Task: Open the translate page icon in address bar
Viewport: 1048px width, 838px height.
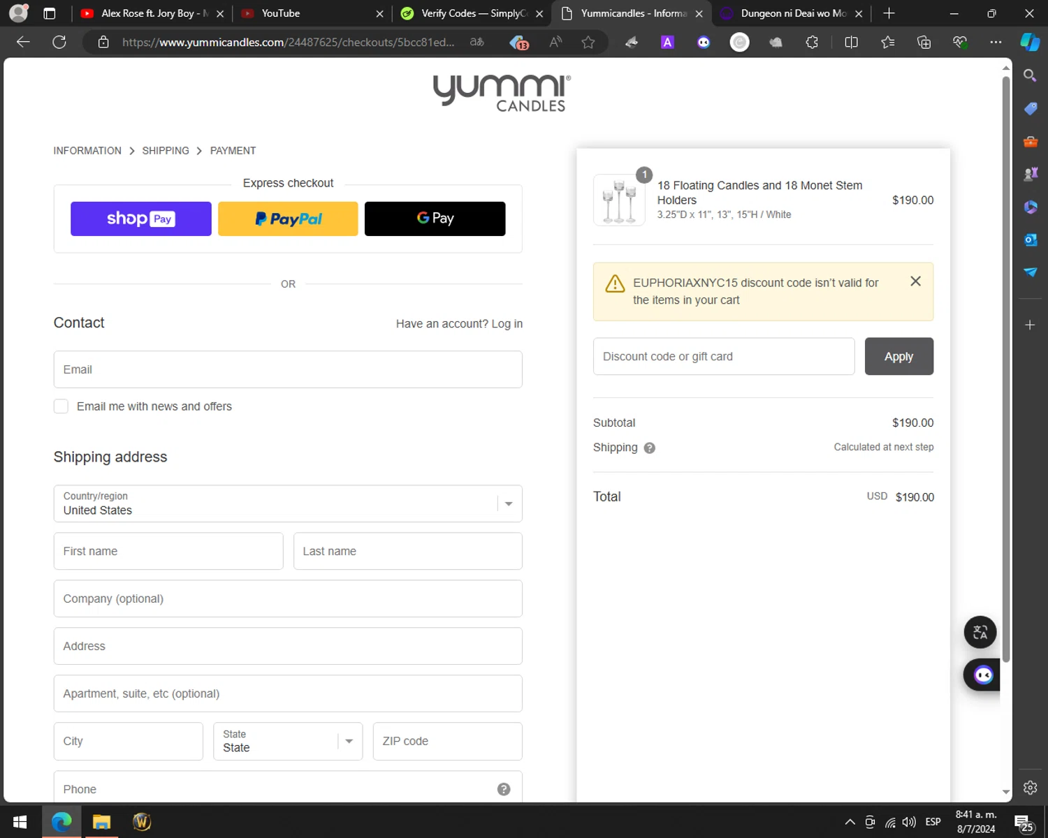Action: pos(477,42)
